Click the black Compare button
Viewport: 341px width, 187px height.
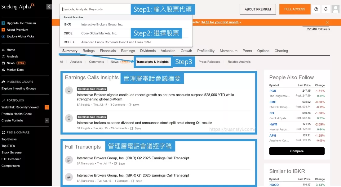[x=297, y=151]
